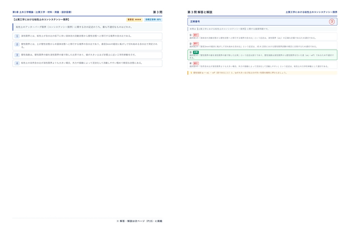Click the footer note 解答・解説は次ページ (P.15) に掲載

click(x=139, y=221)
